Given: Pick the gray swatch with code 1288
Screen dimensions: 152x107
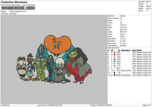Looking at the screenshot, I should [x=115, y=59].
